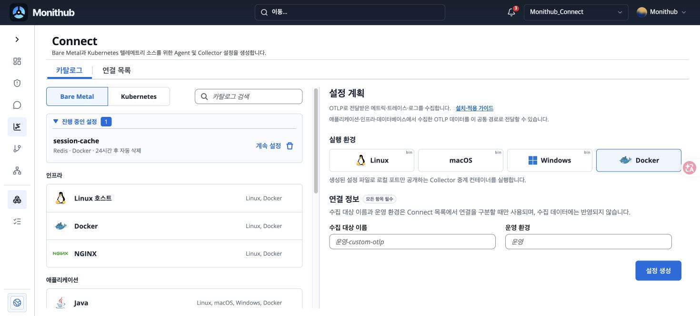Switch to the 카탈로그 tab
Screen dimensions: 700x316
coord(69,70)
